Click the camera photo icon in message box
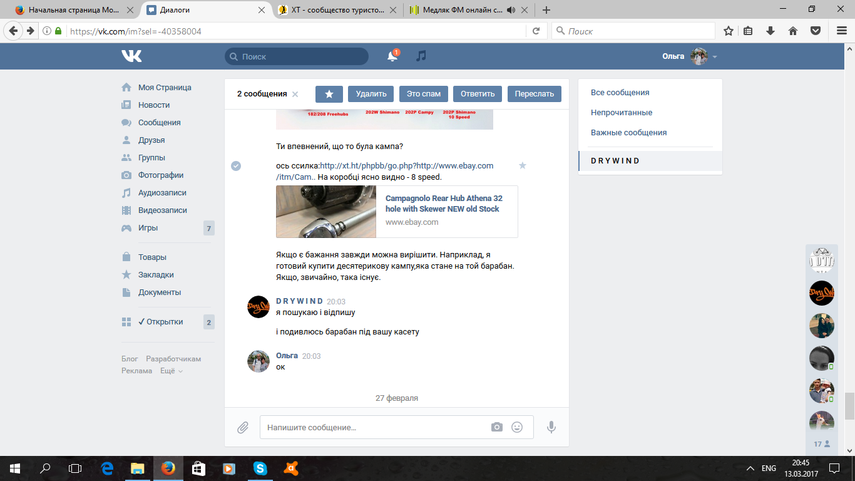The image size is (855, 481). [496, 427]
